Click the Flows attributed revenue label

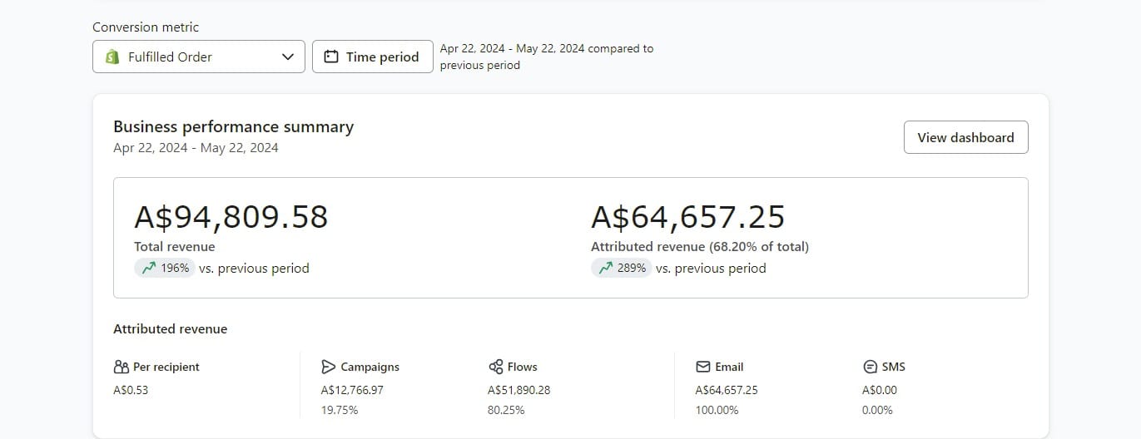click(522, 367)
